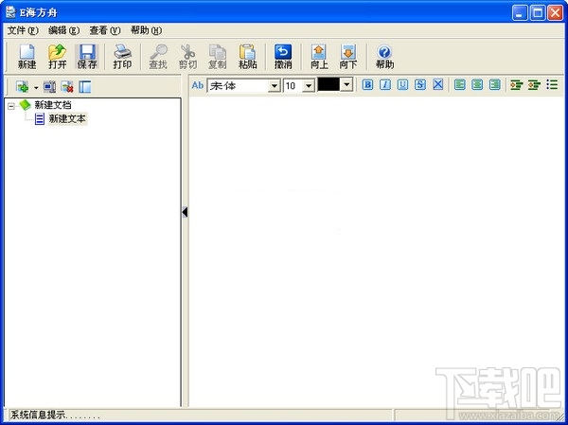The height and width of the screenshot is (425, 568).
Task: Open a file with the 打开 icon
Action: coord(57,57)
